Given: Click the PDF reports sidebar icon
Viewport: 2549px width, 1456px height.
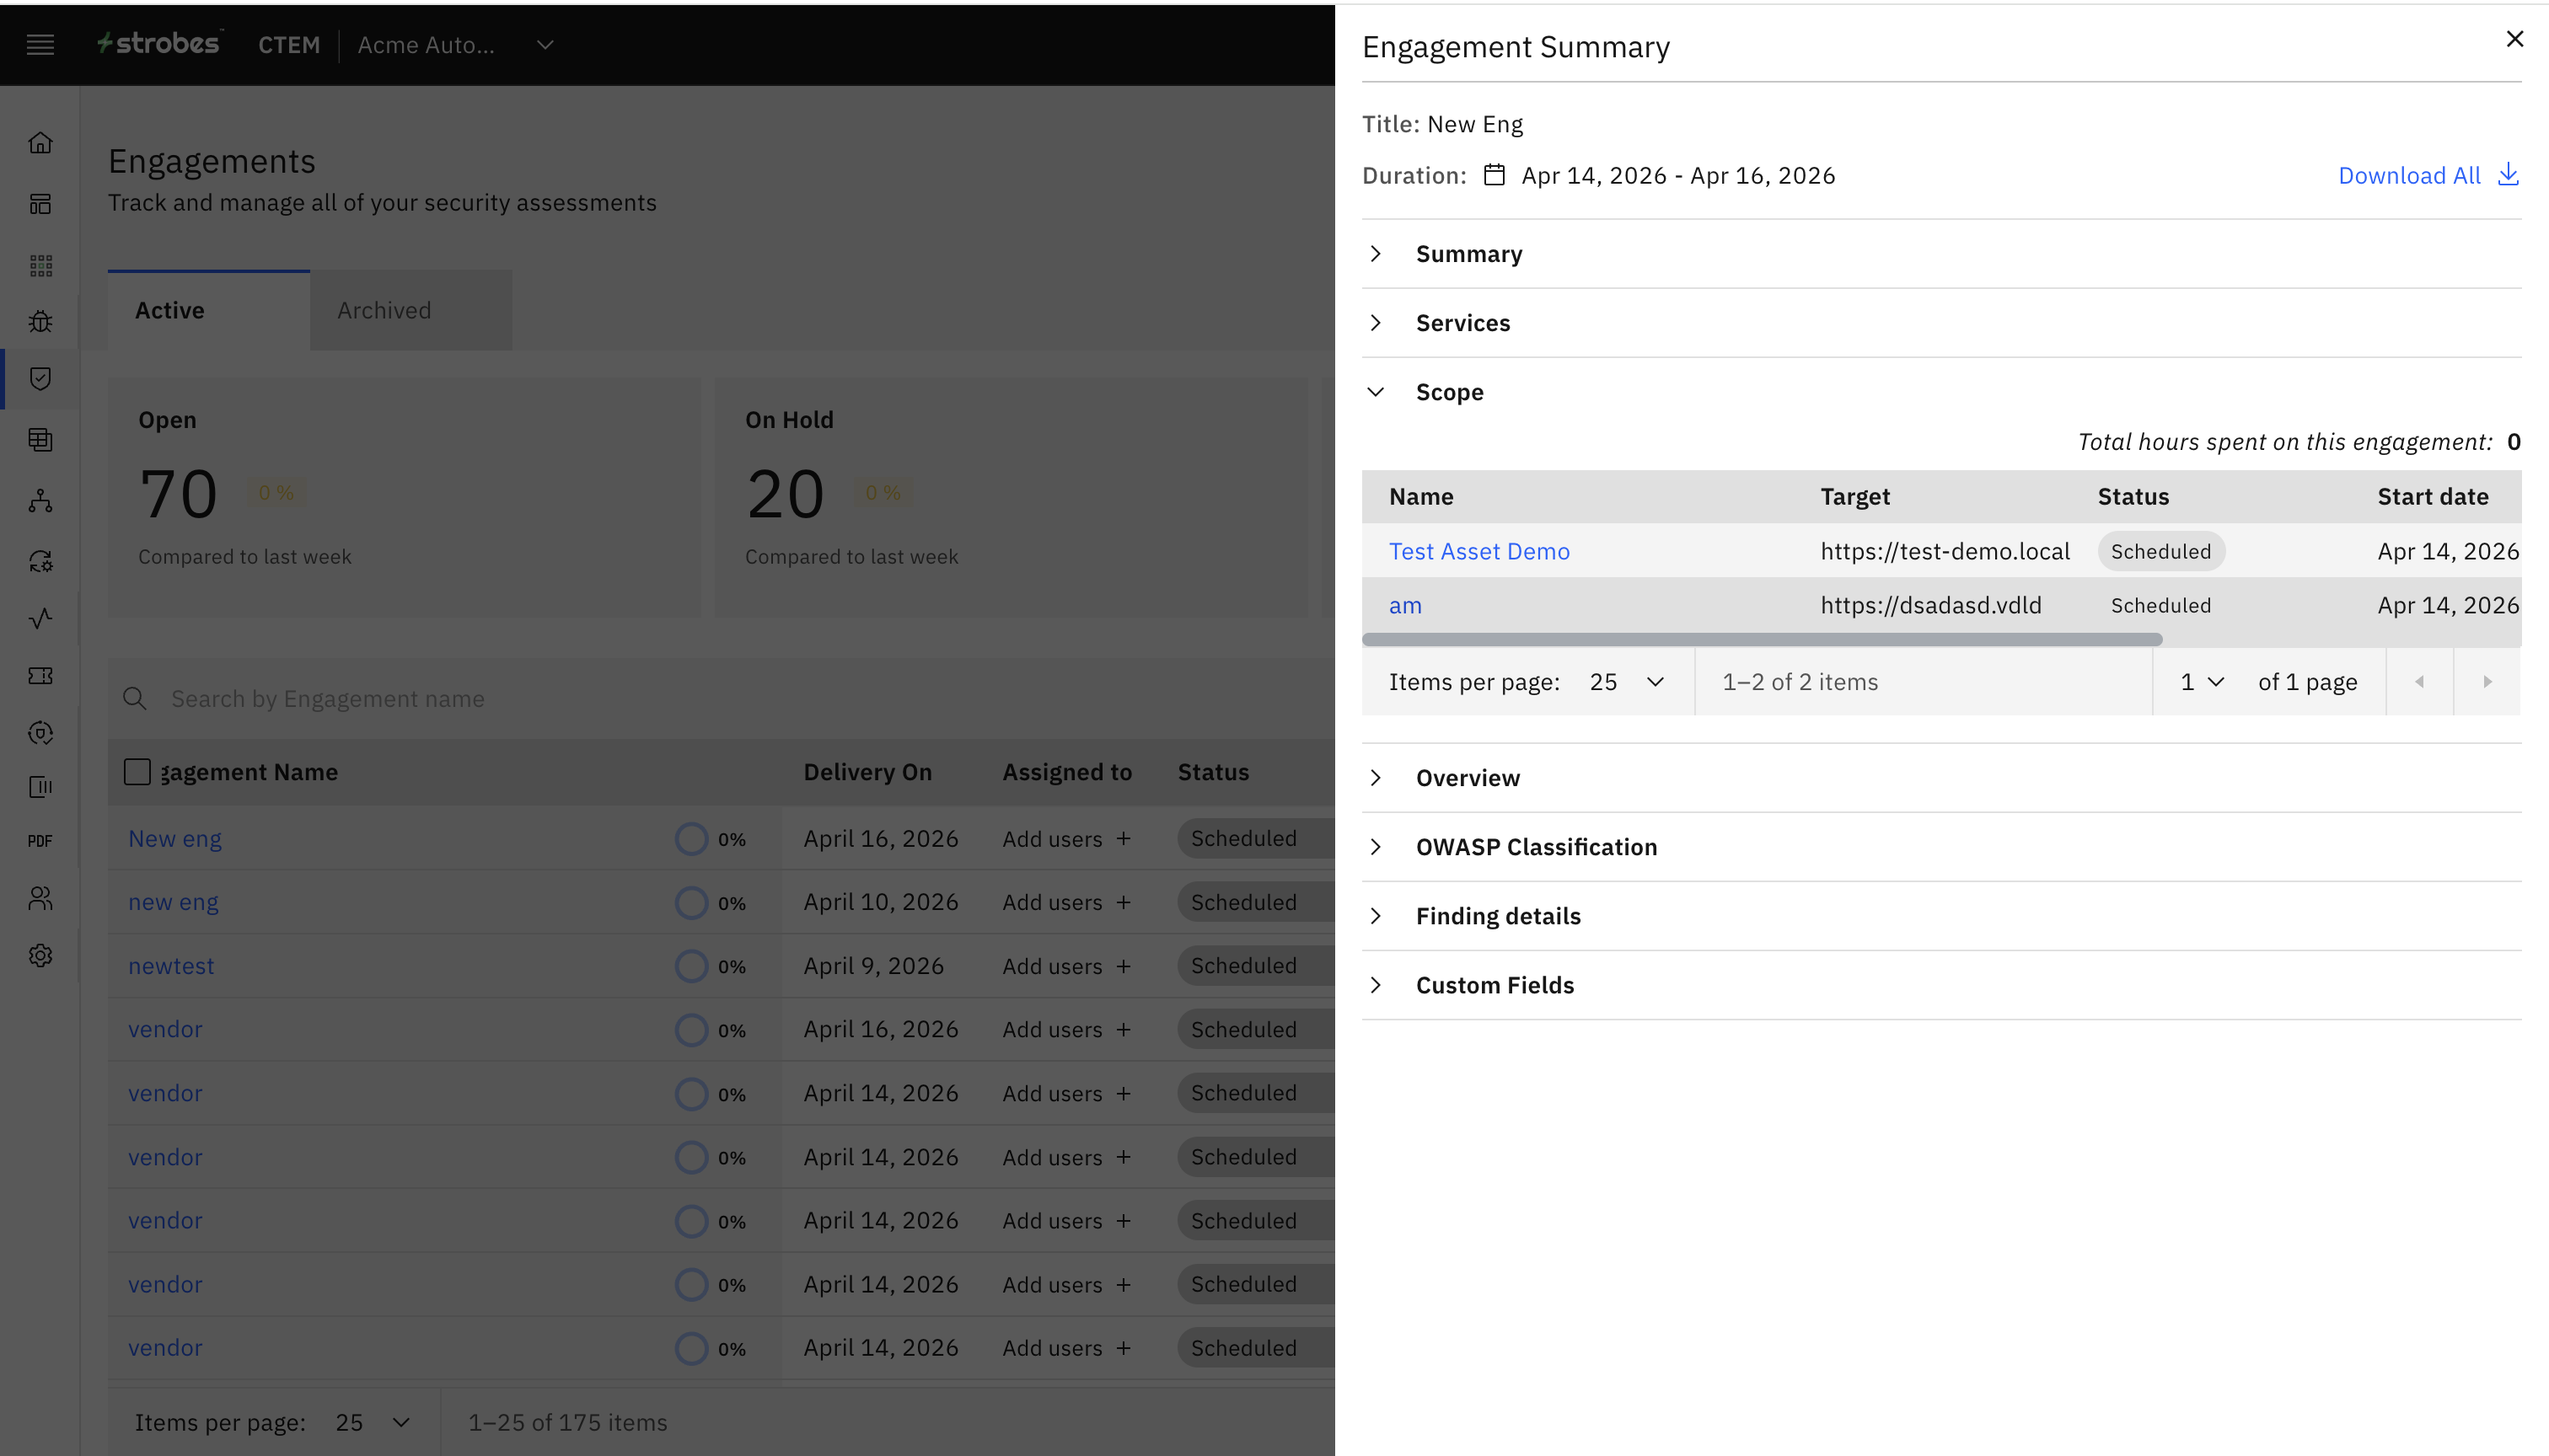Looking at the screenshot, I should click(x=40, y=841).
